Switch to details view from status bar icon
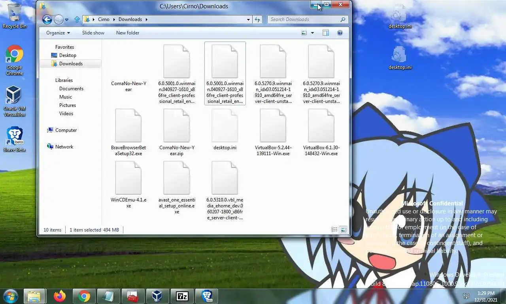The width and height of the screenshot is (506, 304). click(x=334, y=230)
